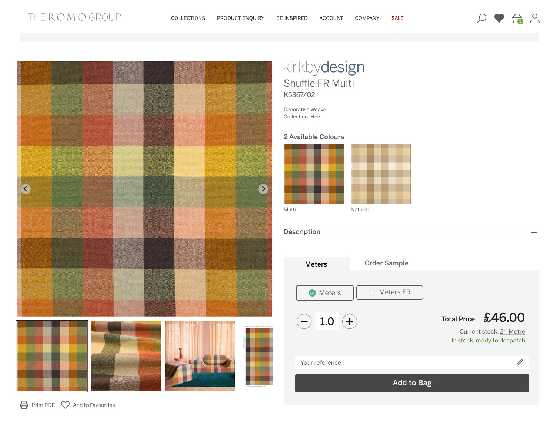The image size is (560, 438).
Task: Open the Product Enquiry menu
Action: 241,18
